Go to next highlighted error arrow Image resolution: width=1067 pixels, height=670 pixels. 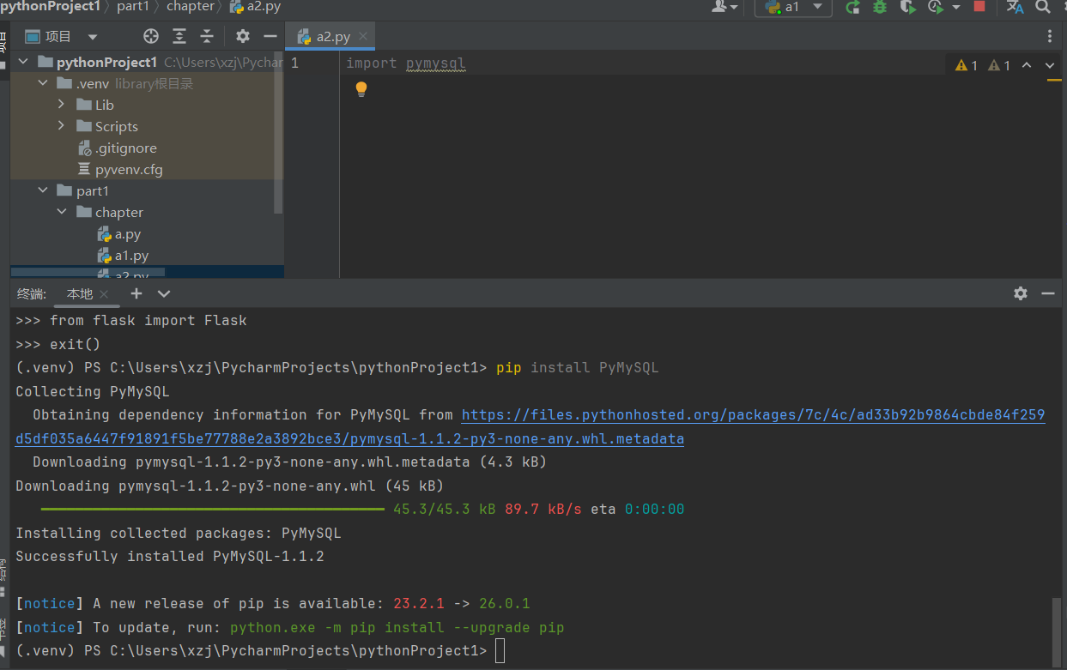point(1050,65)
